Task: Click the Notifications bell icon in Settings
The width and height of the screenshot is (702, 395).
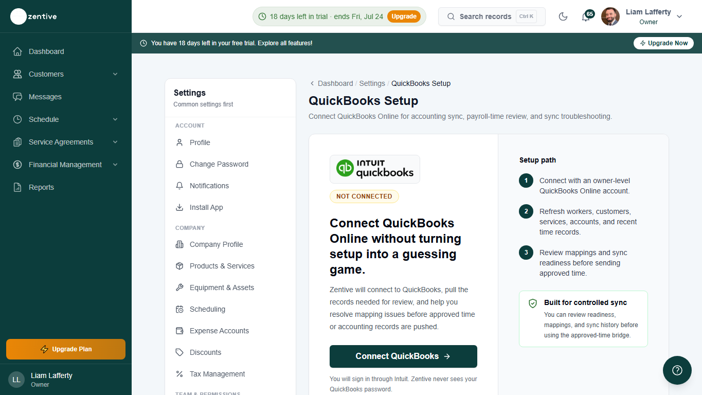Action: click(x=179, y=186)
